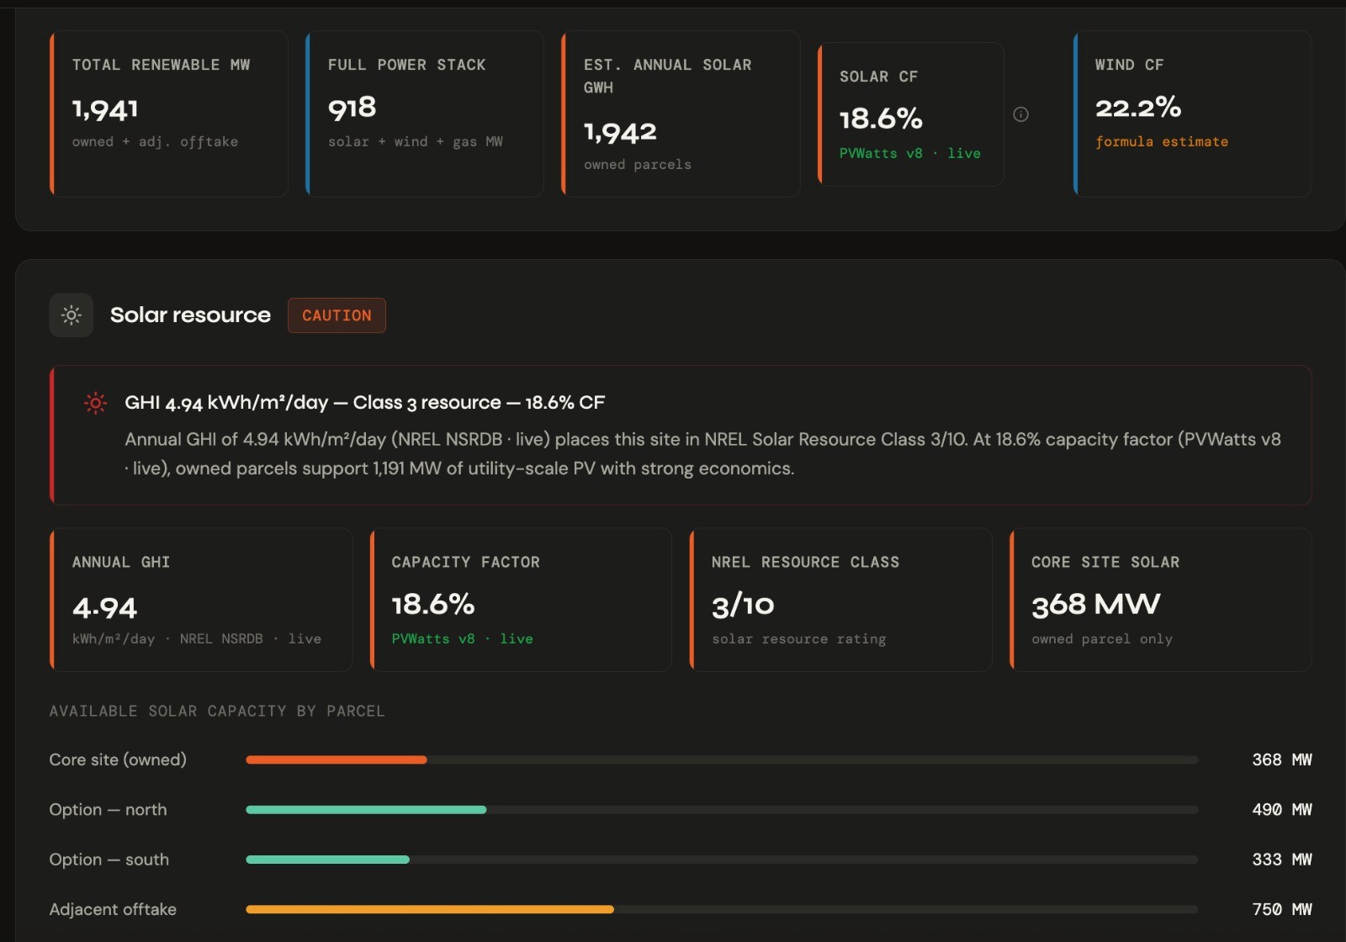
Task: Open the Solar CF 18.6% card
Action: coord(911,114)
